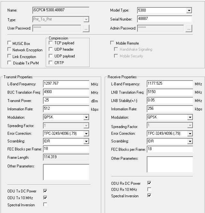The height and width of the screenshot is (213, 205).
Task: Open the Type Pnt_To_Pnt dropdown
Action: 86,20
